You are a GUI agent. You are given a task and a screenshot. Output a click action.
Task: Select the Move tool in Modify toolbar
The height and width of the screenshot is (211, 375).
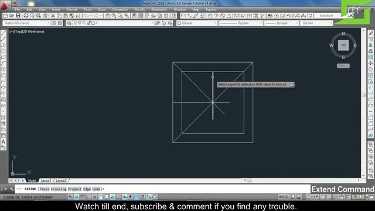click(371, 63)
